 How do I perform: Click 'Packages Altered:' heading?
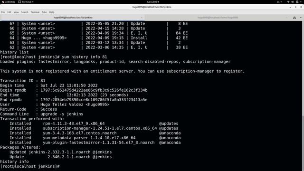click(20, 147)
